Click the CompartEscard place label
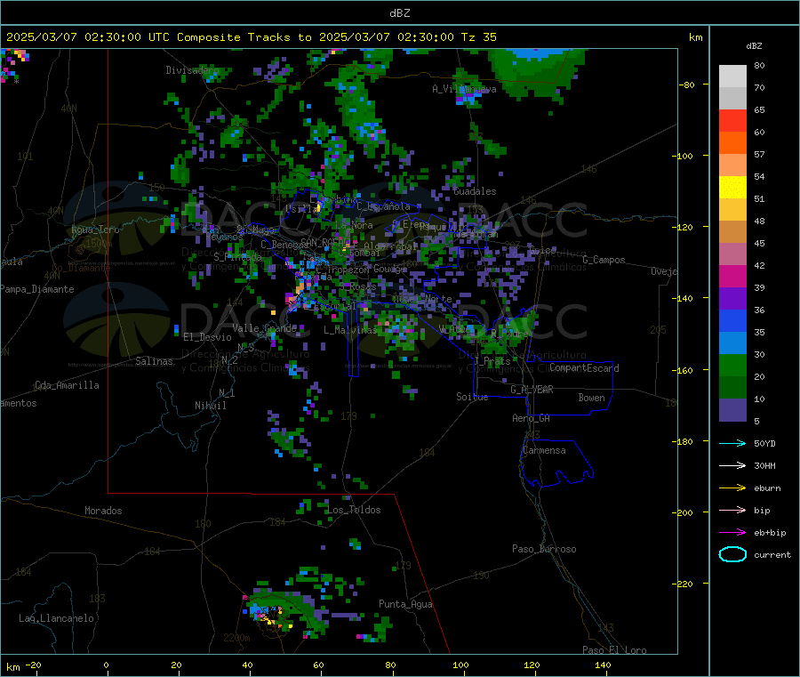This screenshot has height=677, width=800. (x=584, y=368)
